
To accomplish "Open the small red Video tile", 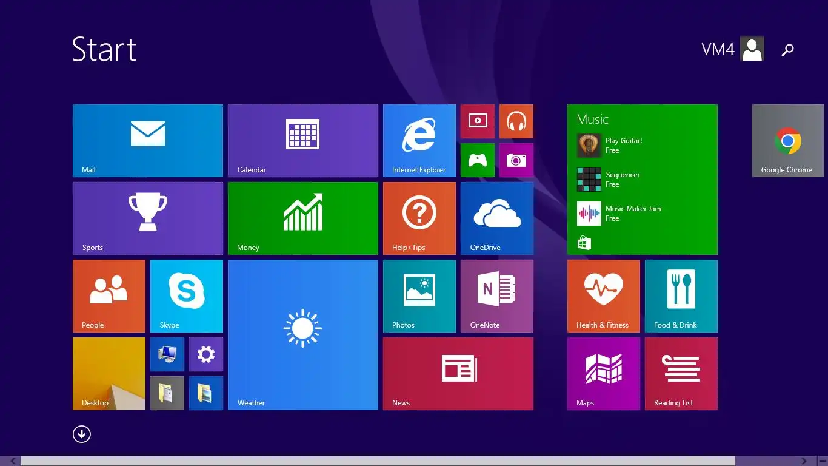I will tap(478, 121).
